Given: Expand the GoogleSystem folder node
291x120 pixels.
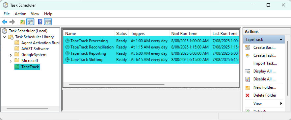Looking at the screenshot, I should click(11, 55).
